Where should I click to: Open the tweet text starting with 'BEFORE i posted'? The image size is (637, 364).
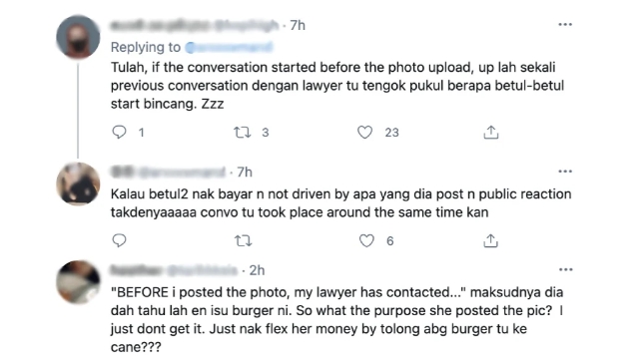click(336, 320)
